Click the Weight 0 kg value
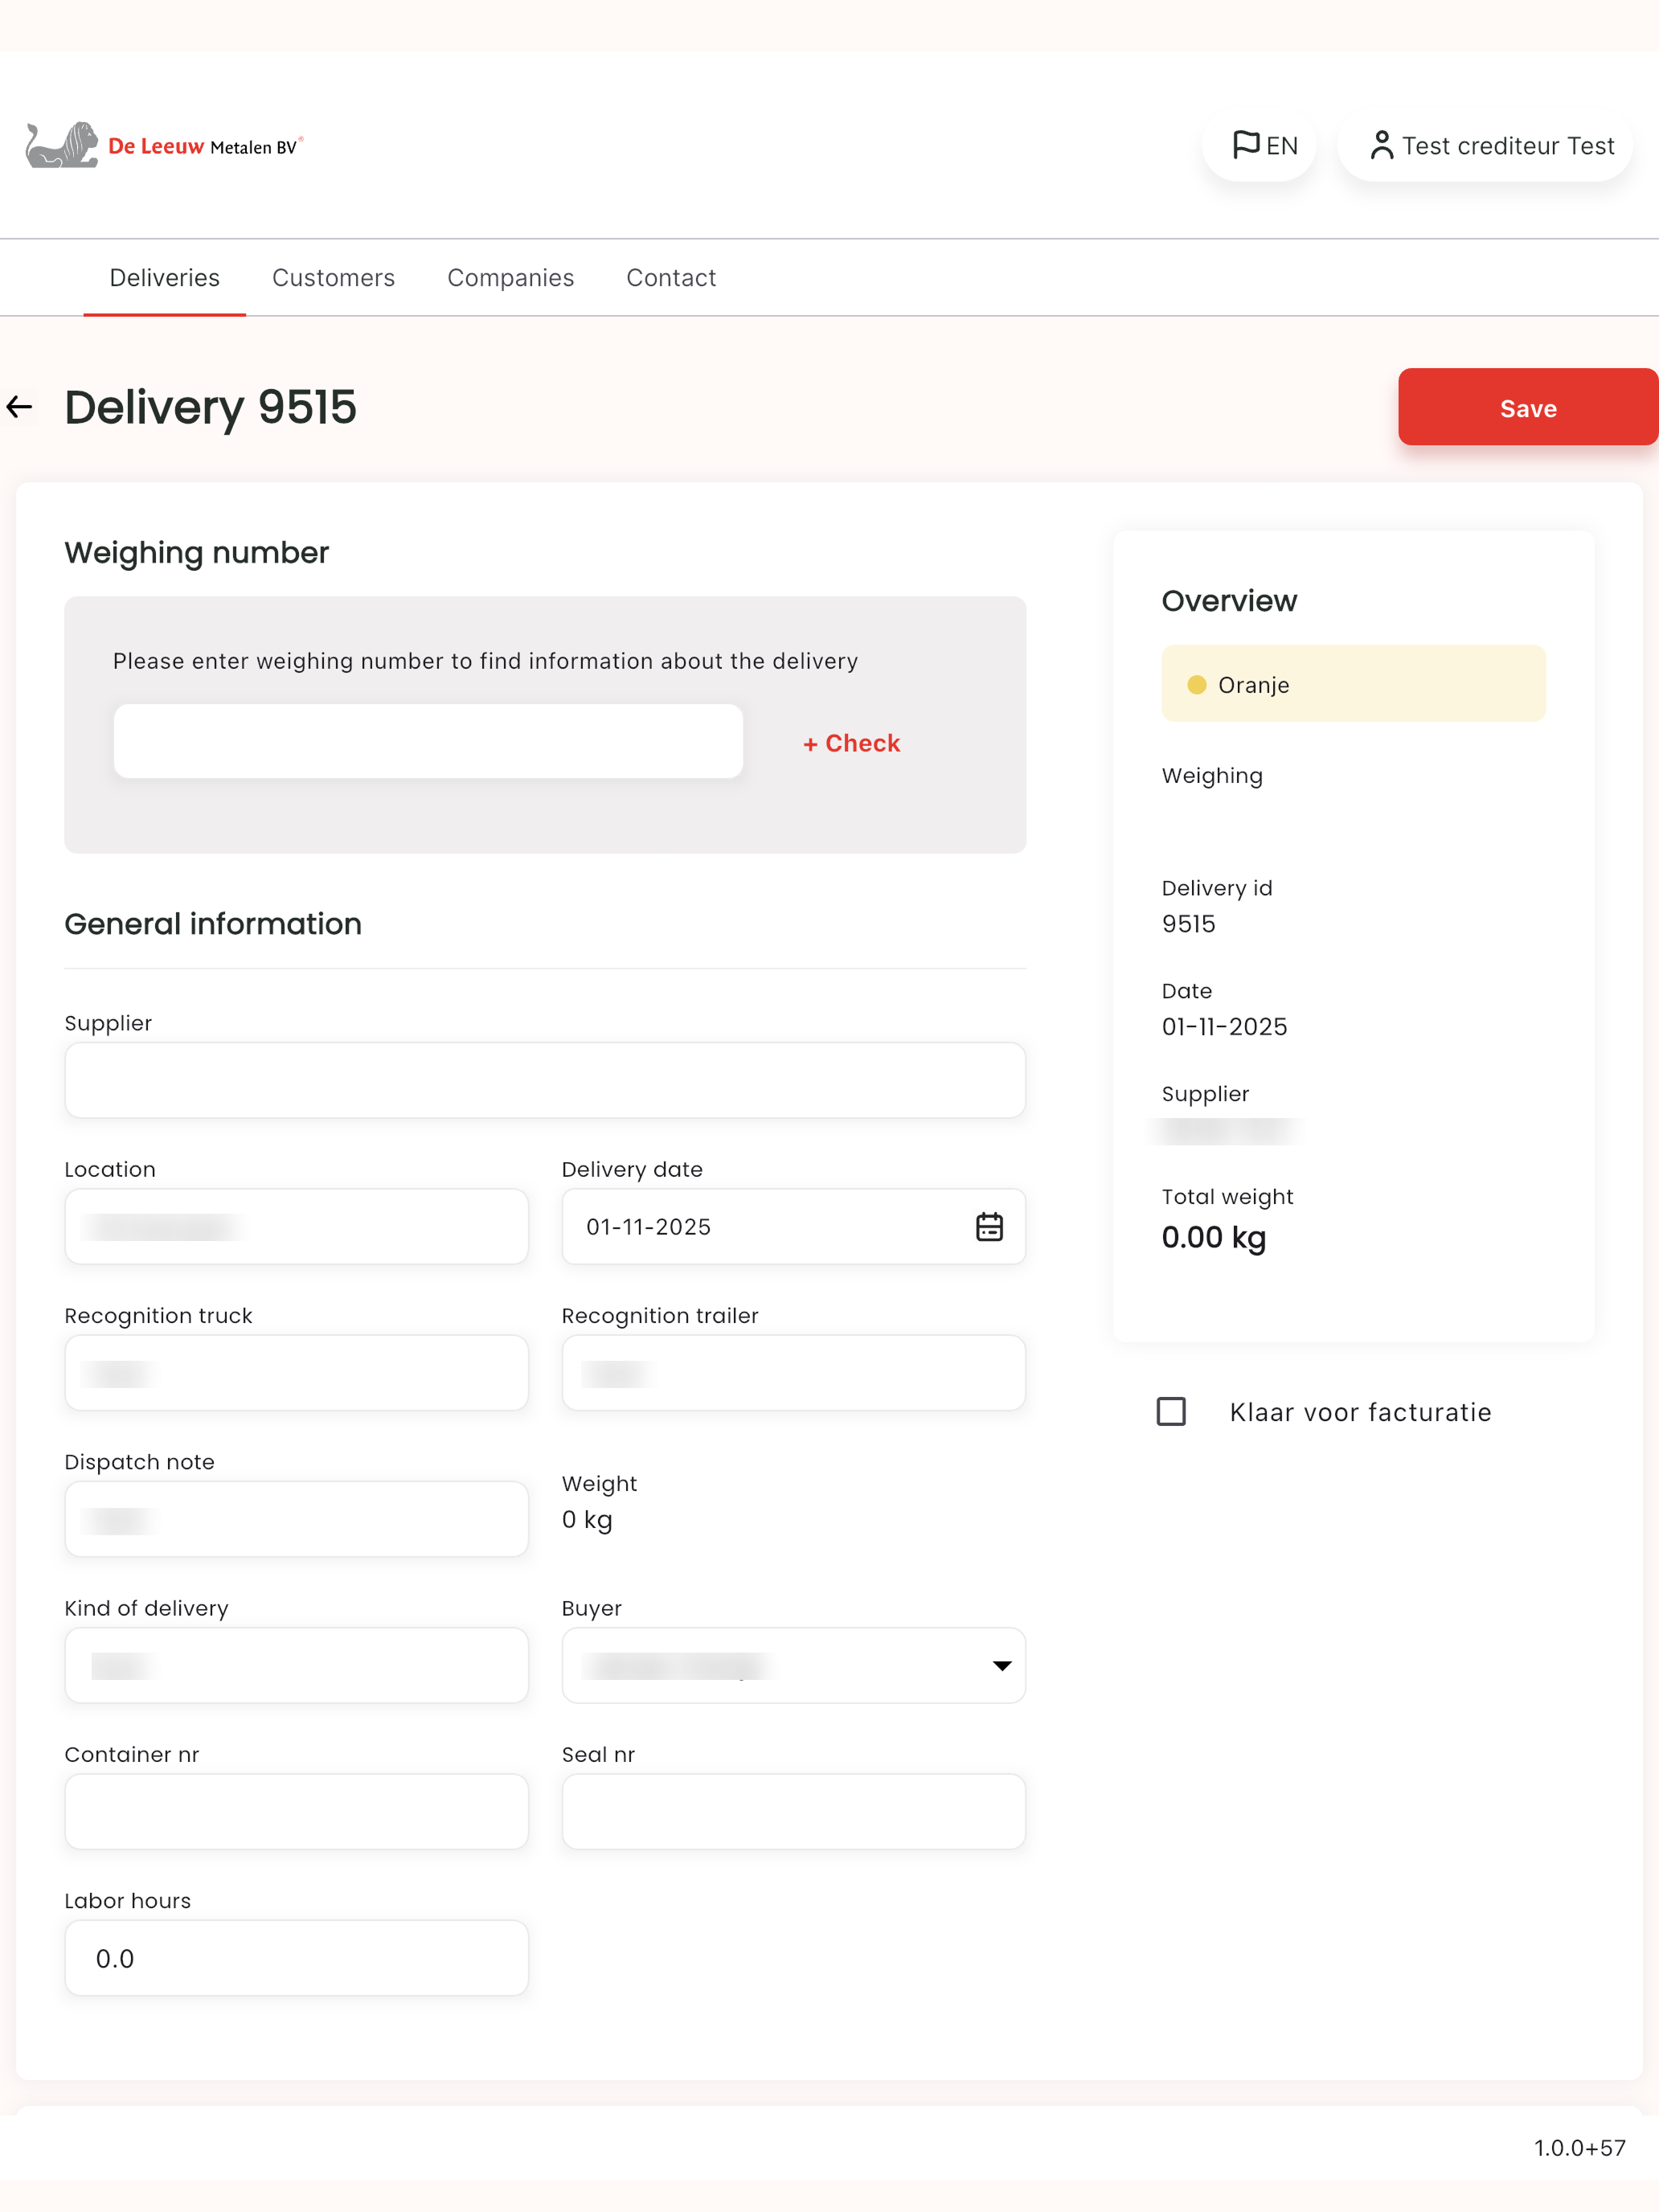 (587, 1520)
